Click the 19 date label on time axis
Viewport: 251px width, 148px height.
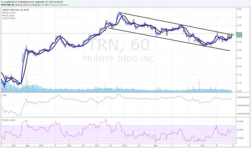pyautogui.click(x=217, y=146)
